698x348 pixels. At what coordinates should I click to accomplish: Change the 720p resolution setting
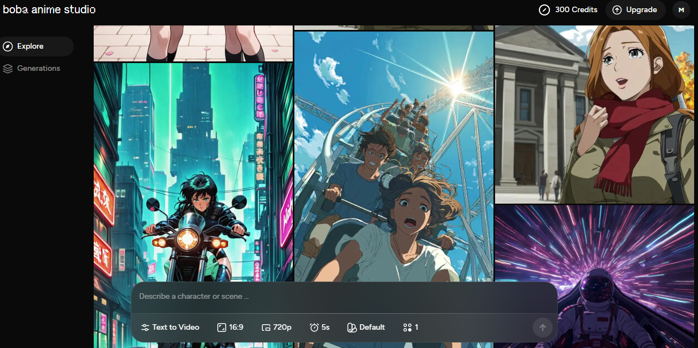(276, 328)
